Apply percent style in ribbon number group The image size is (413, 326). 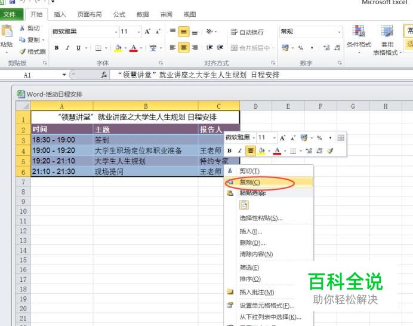point(301,48)
